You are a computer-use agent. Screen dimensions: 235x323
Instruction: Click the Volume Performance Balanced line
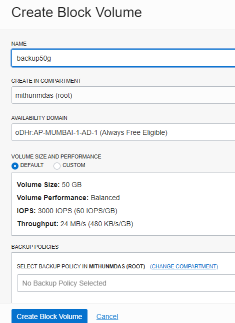coord(68,198)
